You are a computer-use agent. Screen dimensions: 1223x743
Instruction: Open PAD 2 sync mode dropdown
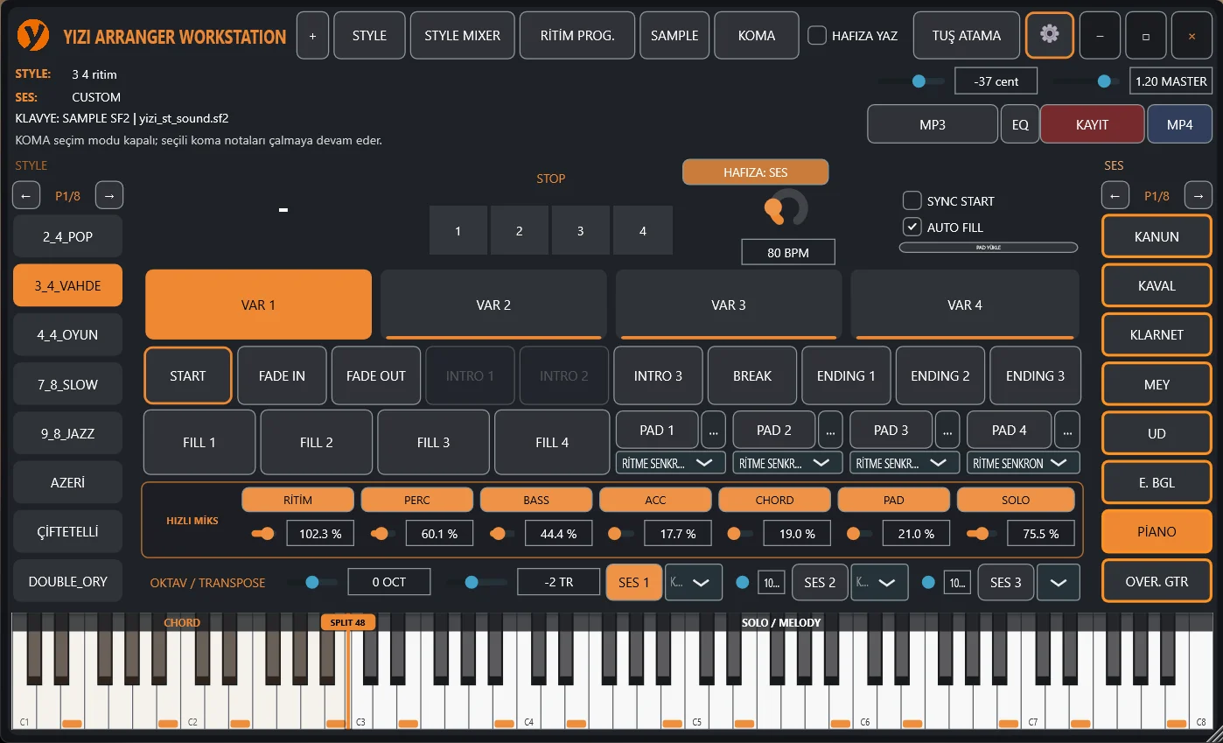point(787,462)
